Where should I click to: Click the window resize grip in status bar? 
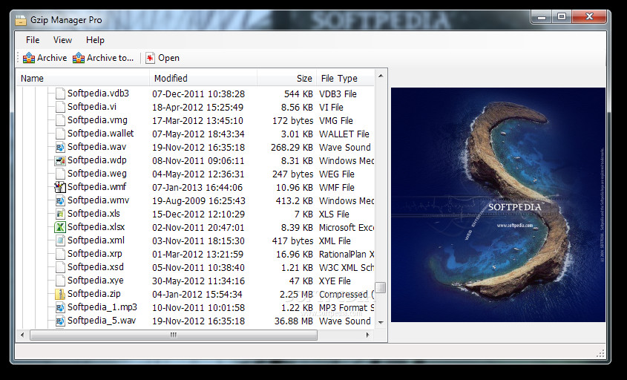pos(600,353)
